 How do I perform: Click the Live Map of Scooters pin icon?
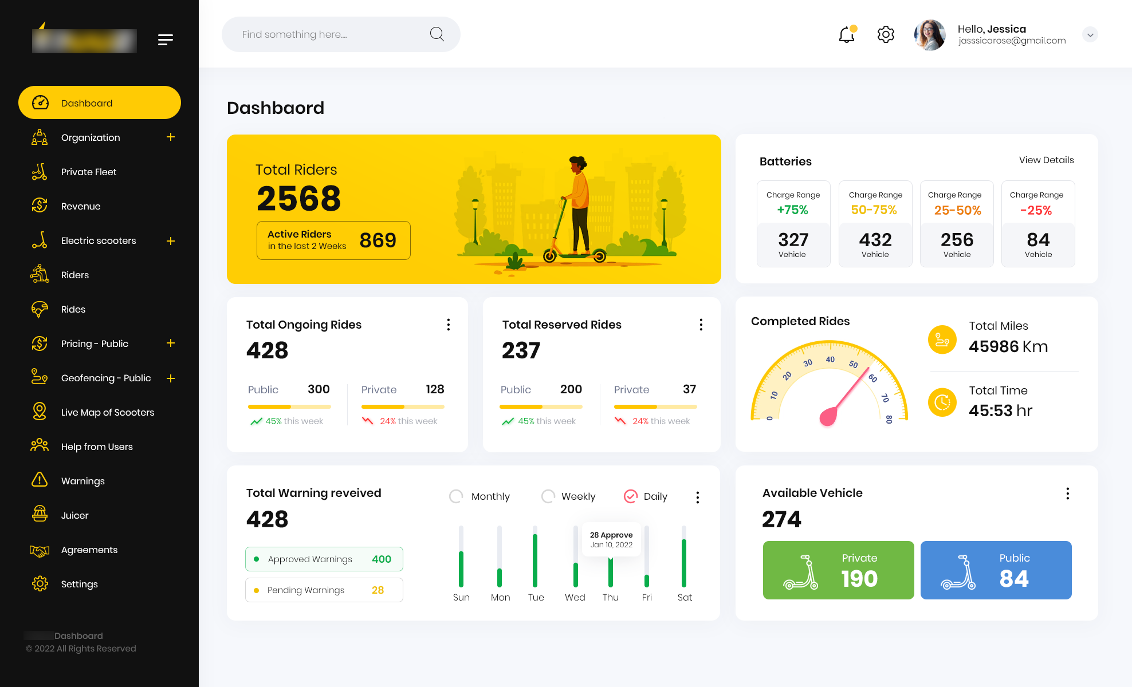pos(40,412)
